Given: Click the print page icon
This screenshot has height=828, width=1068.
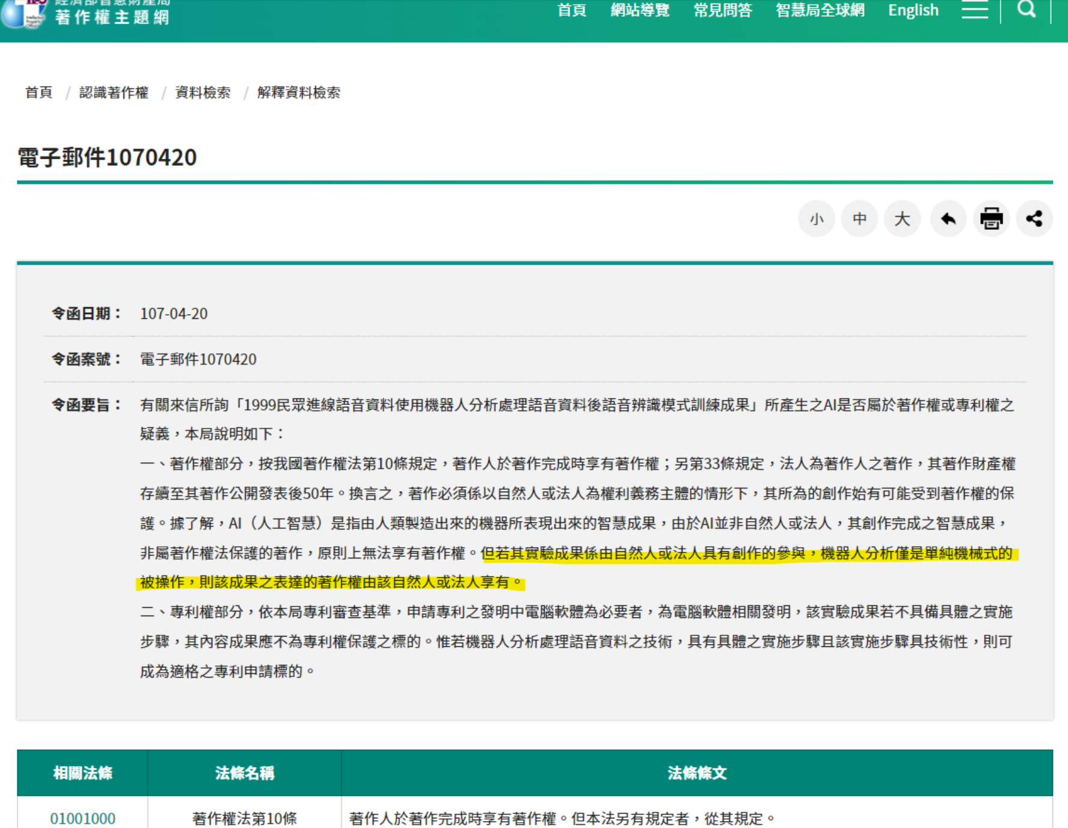Looking at the screenshot, I should click(x=991, y=219).
